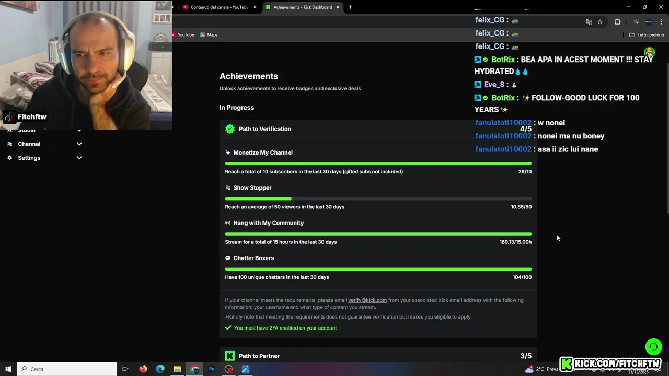Open Firefox from the taskbar
Viewport: 669px width, 376px height.
point(143,369)
